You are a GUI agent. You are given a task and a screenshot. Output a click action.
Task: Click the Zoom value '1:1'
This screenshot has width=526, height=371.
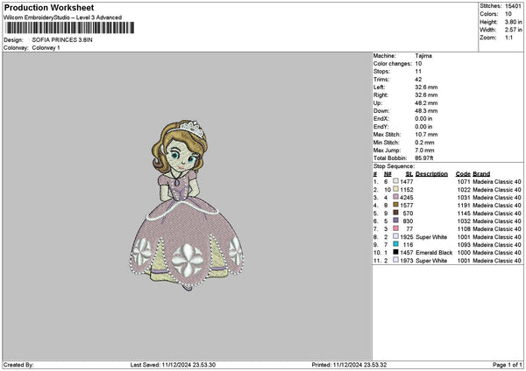(508, 38)
